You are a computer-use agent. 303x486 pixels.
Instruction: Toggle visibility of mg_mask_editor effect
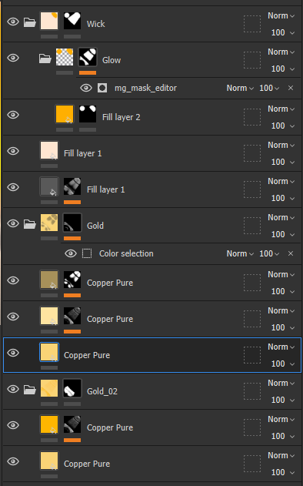coord(86,88)
